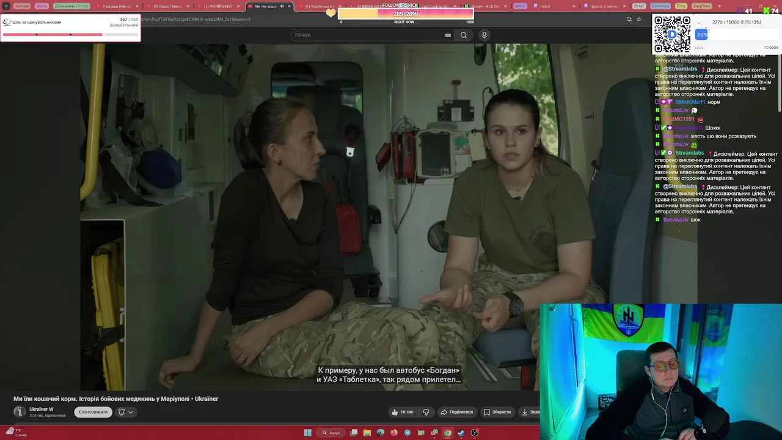Launch Firefox from the taskbar

[394, 433]
